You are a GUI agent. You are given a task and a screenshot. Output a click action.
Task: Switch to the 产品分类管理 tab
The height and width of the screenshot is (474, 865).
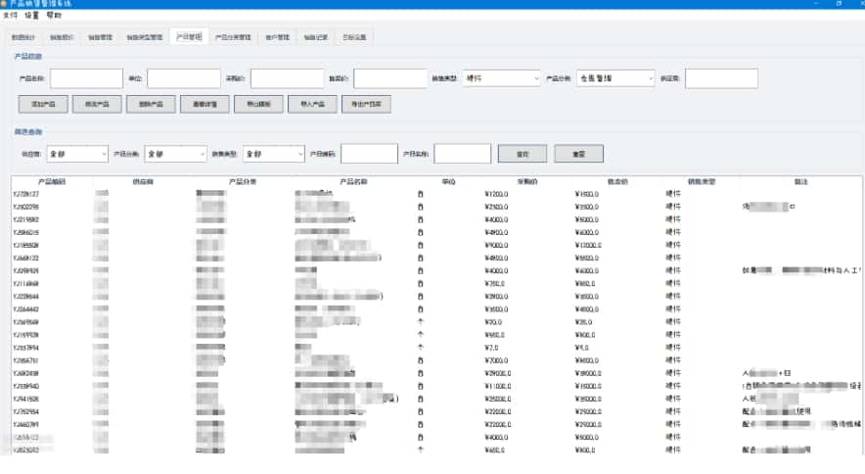[233, 37]
